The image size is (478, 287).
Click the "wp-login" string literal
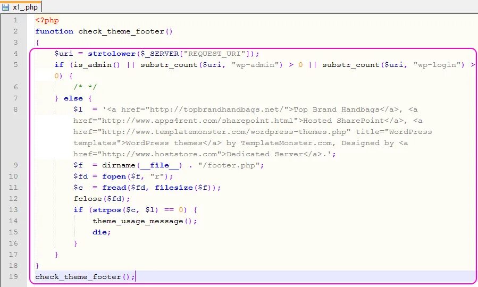tap(437, 65)
